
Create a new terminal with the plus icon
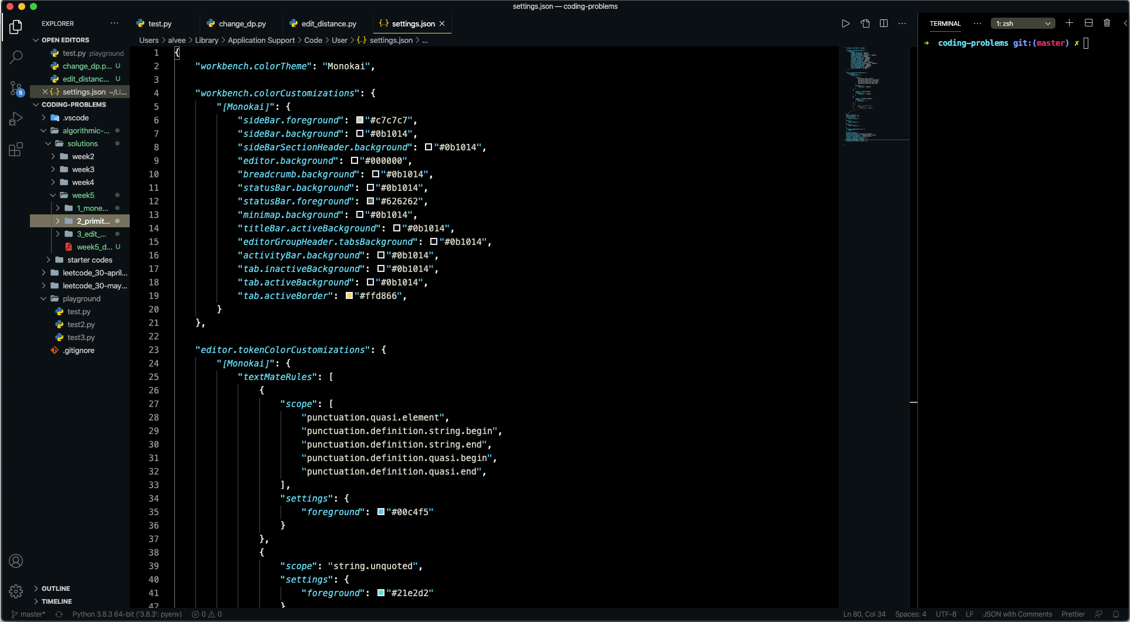coord(1069,23)
